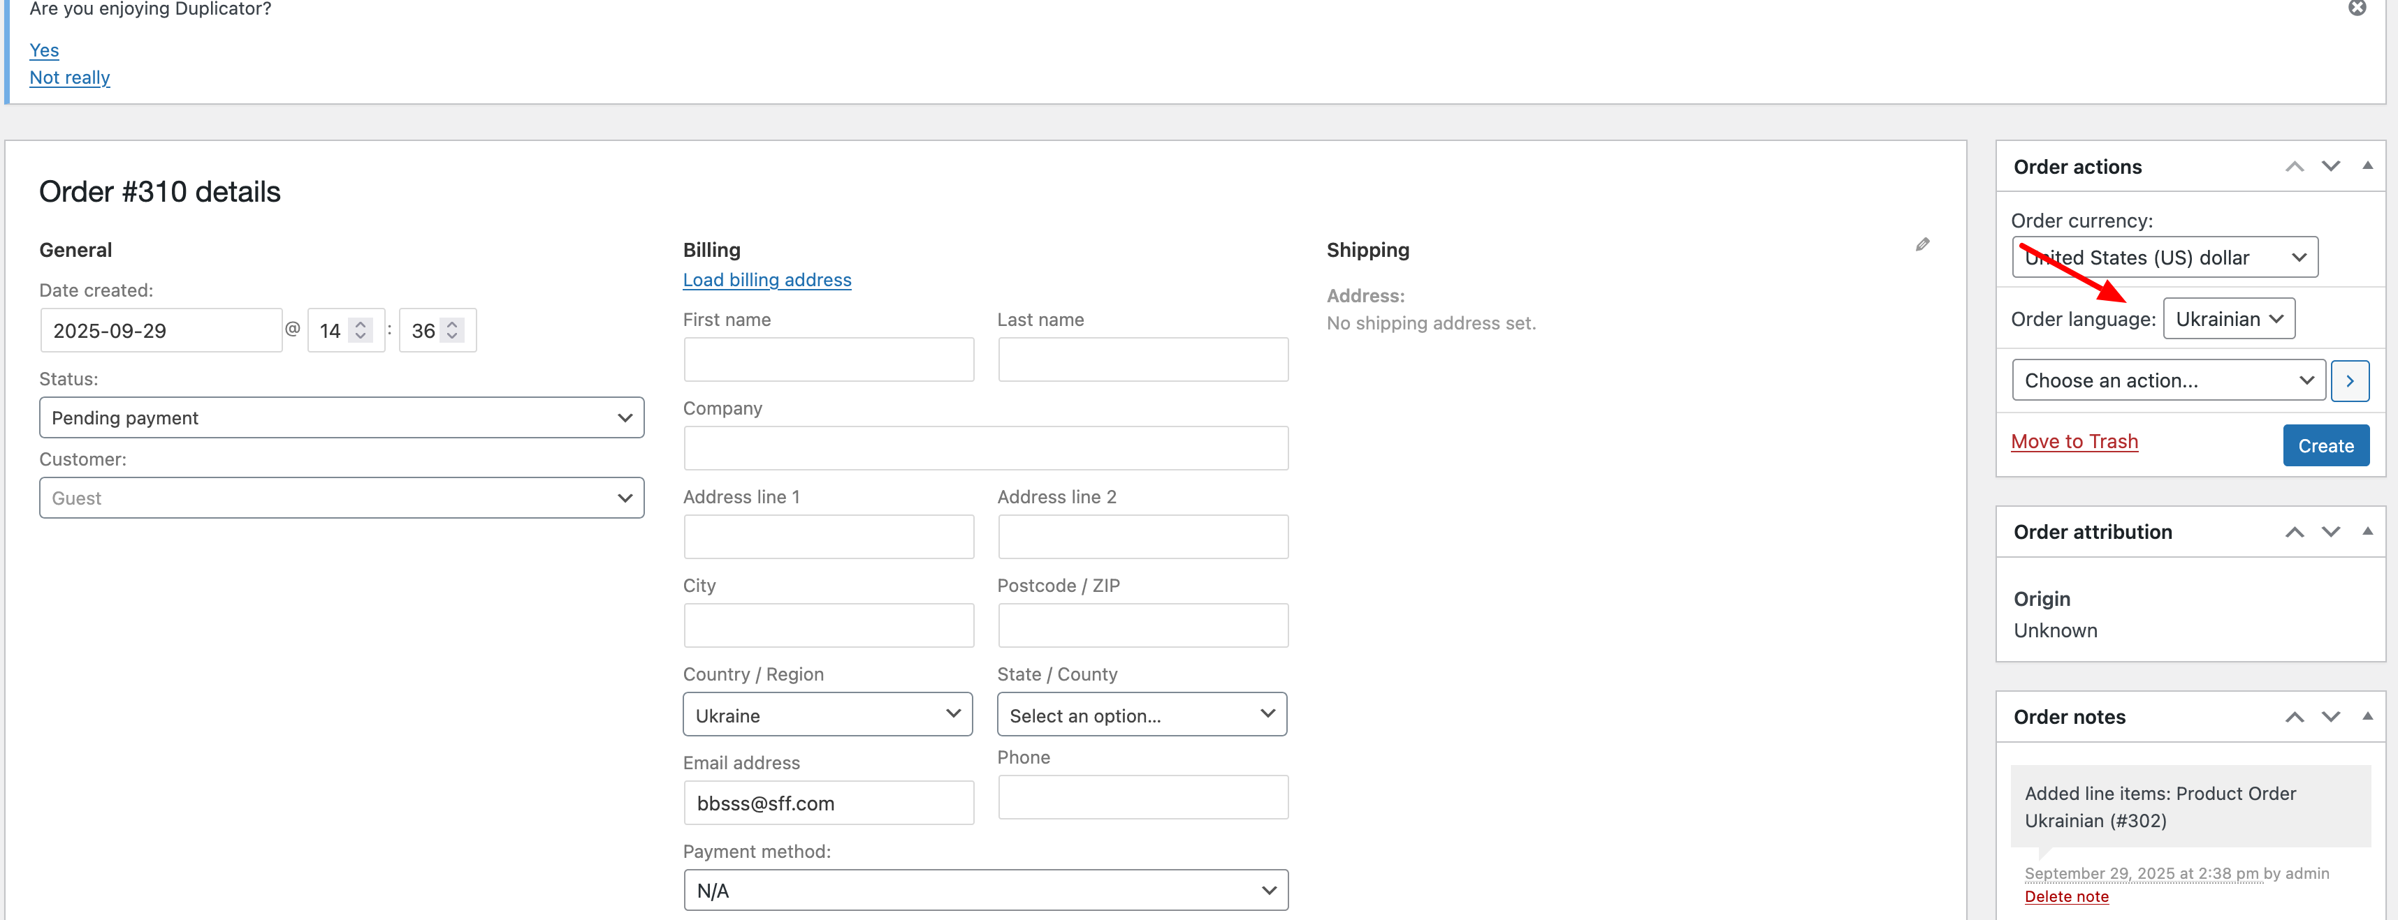Open the Country / Region Ukraine dropdown

click(x=827, y=714)
